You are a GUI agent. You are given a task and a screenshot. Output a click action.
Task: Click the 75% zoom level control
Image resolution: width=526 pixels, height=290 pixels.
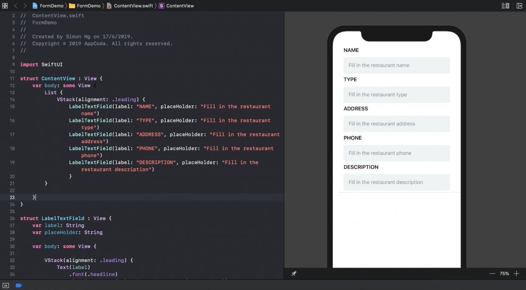point(504,273)
